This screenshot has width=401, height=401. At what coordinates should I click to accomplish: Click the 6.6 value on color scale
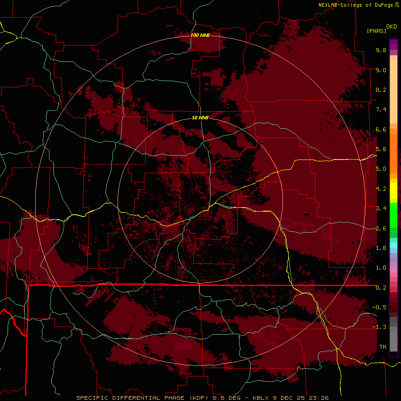[x=381, y=129]
